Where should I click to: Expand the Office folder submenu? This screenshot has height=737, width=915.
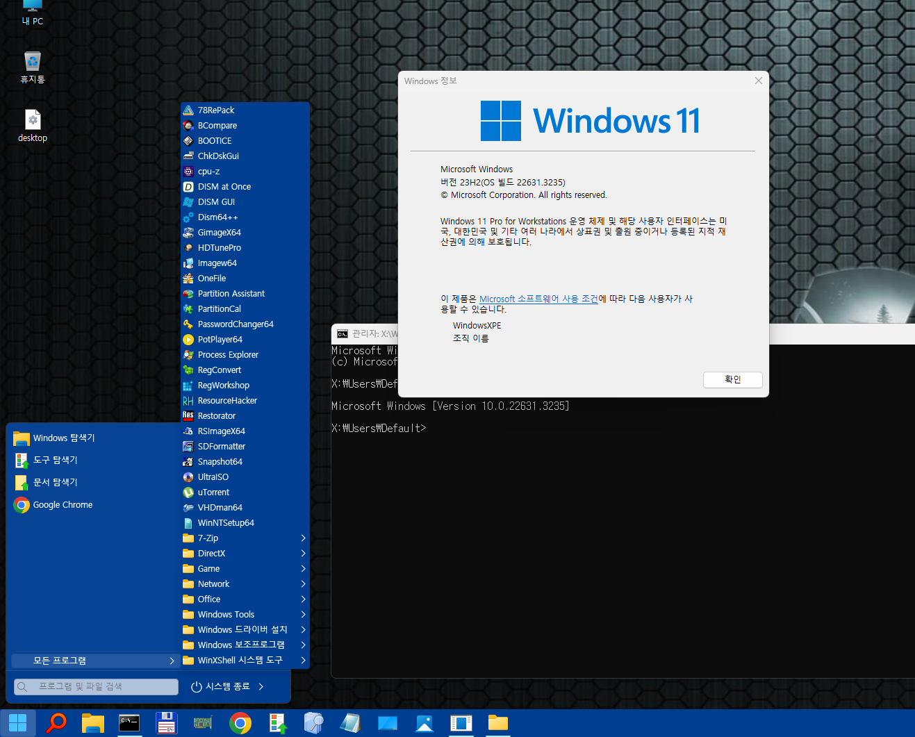tap(245, 599)
